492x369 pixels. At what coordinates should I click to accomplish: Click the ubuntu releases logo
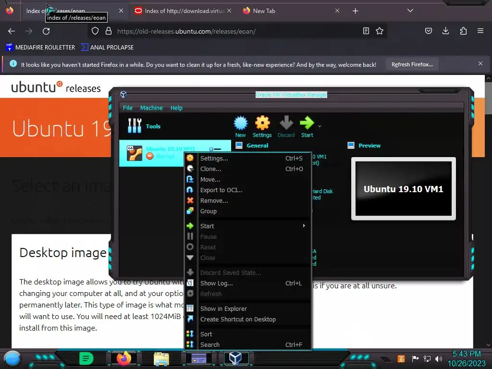point(56,87)
